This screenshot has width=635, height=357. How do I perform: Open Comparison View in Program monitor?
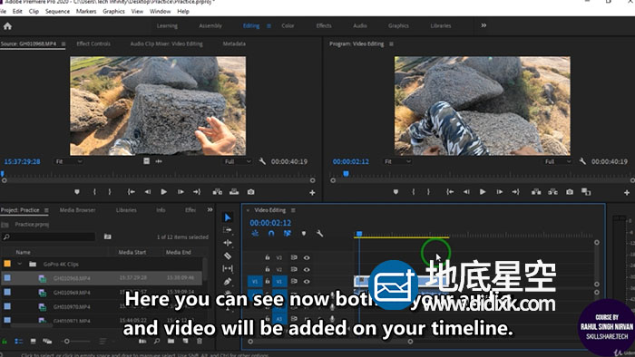586,192
